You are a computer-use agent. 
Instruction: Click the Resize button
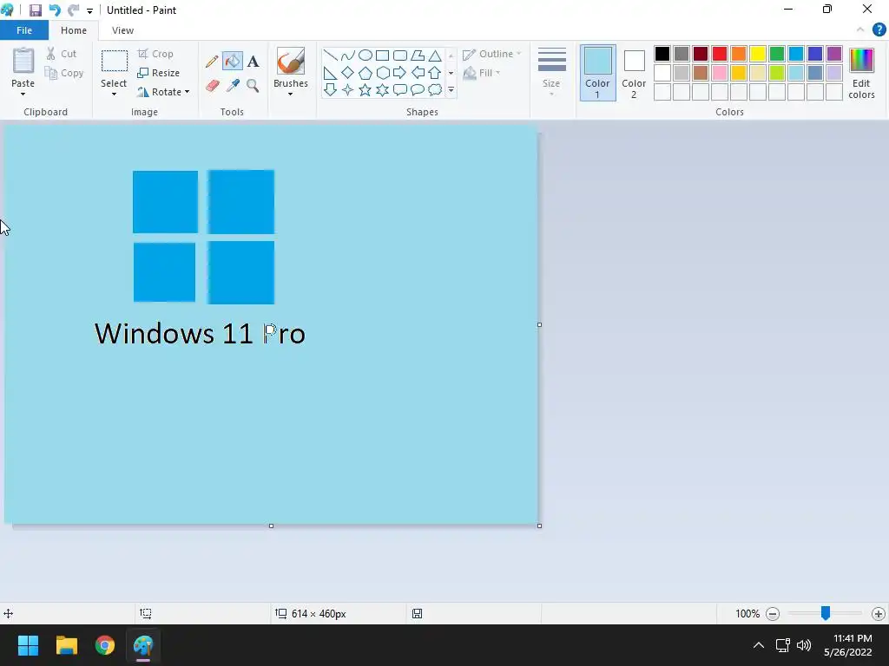[x=159, y=73]
